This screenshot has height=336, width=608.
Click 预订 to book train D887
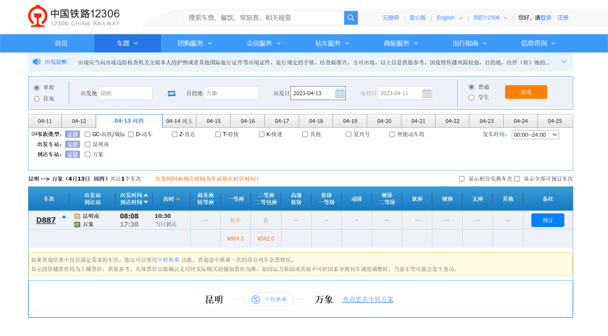(x=548, y=221)
